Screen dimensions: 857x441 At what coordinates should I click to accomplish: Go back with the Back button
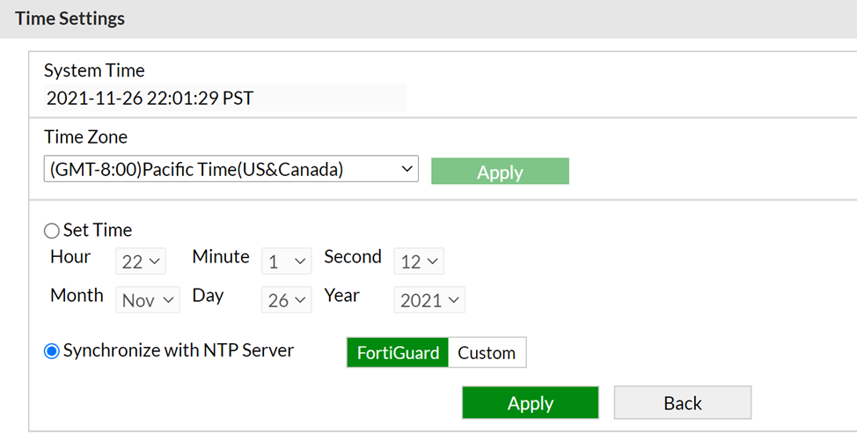682,403
